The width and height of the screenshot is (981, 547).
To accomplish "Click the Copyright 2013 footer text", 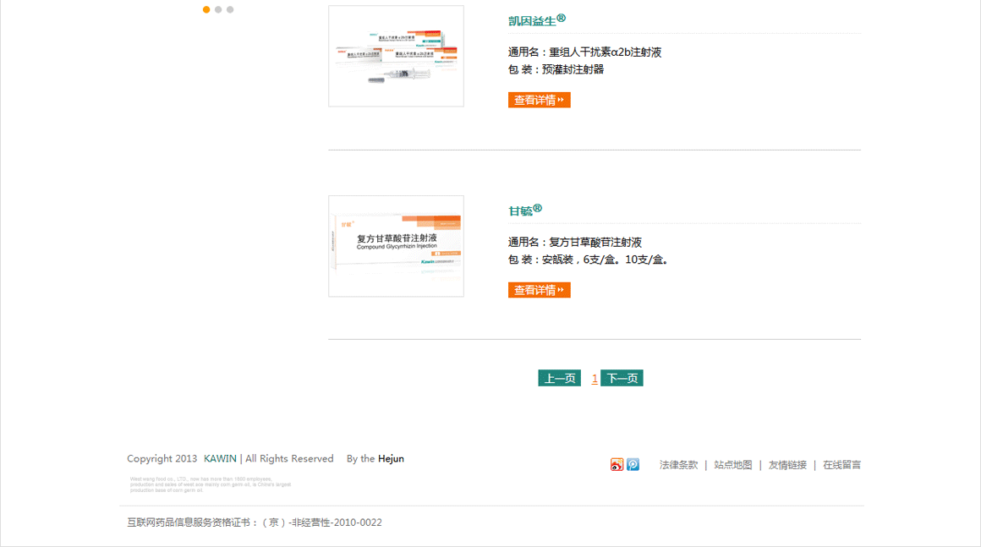I will pyautogui.click(x=162, y=458).
